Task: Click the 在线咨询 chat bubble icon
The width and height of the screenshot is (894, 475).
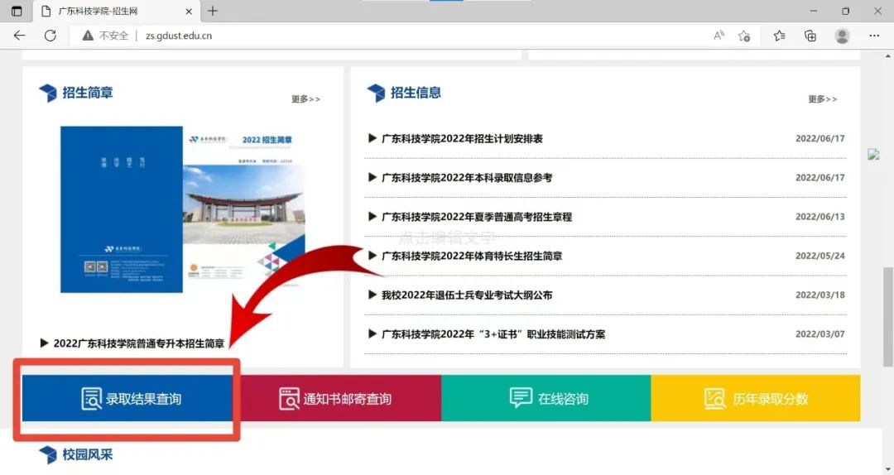Action: click(521, 397)
